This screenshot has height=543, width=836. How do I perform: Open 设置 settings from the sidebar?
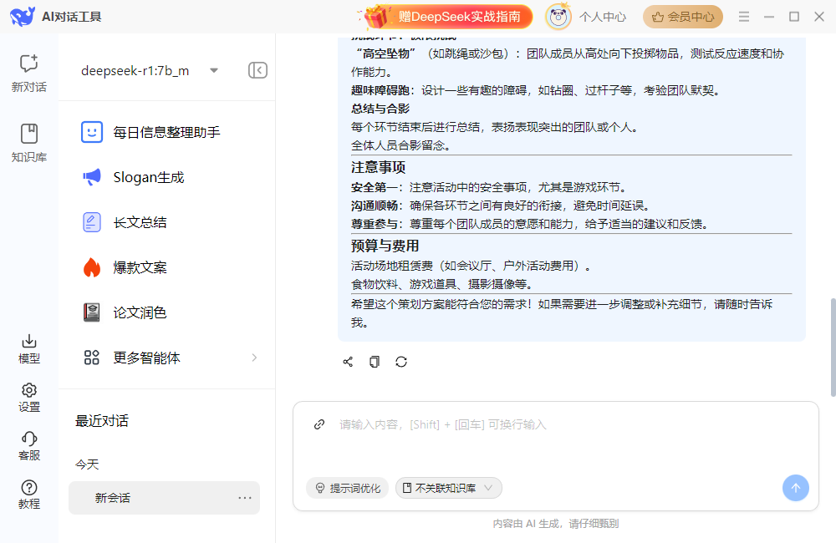pos(28,398)
